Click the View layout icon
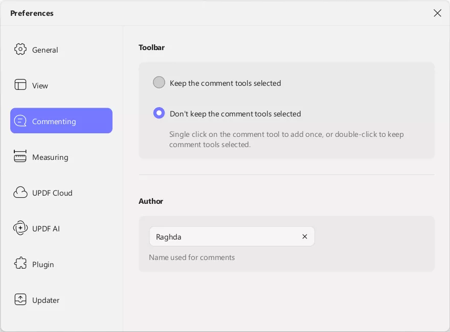Screen dimensions: 450x332 click(20, 85)
